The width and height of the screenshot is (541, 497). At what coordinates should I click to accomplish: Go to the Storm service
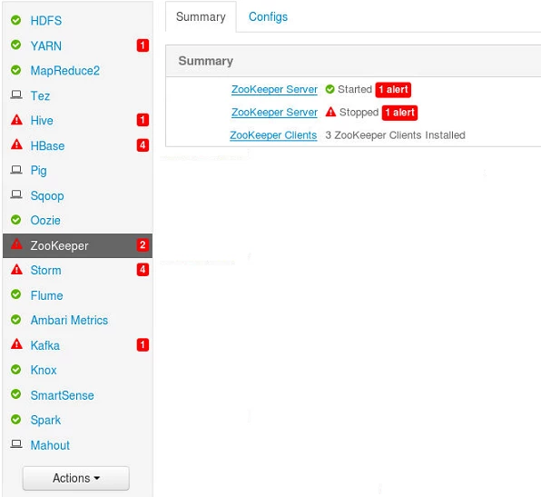point(46,270)
